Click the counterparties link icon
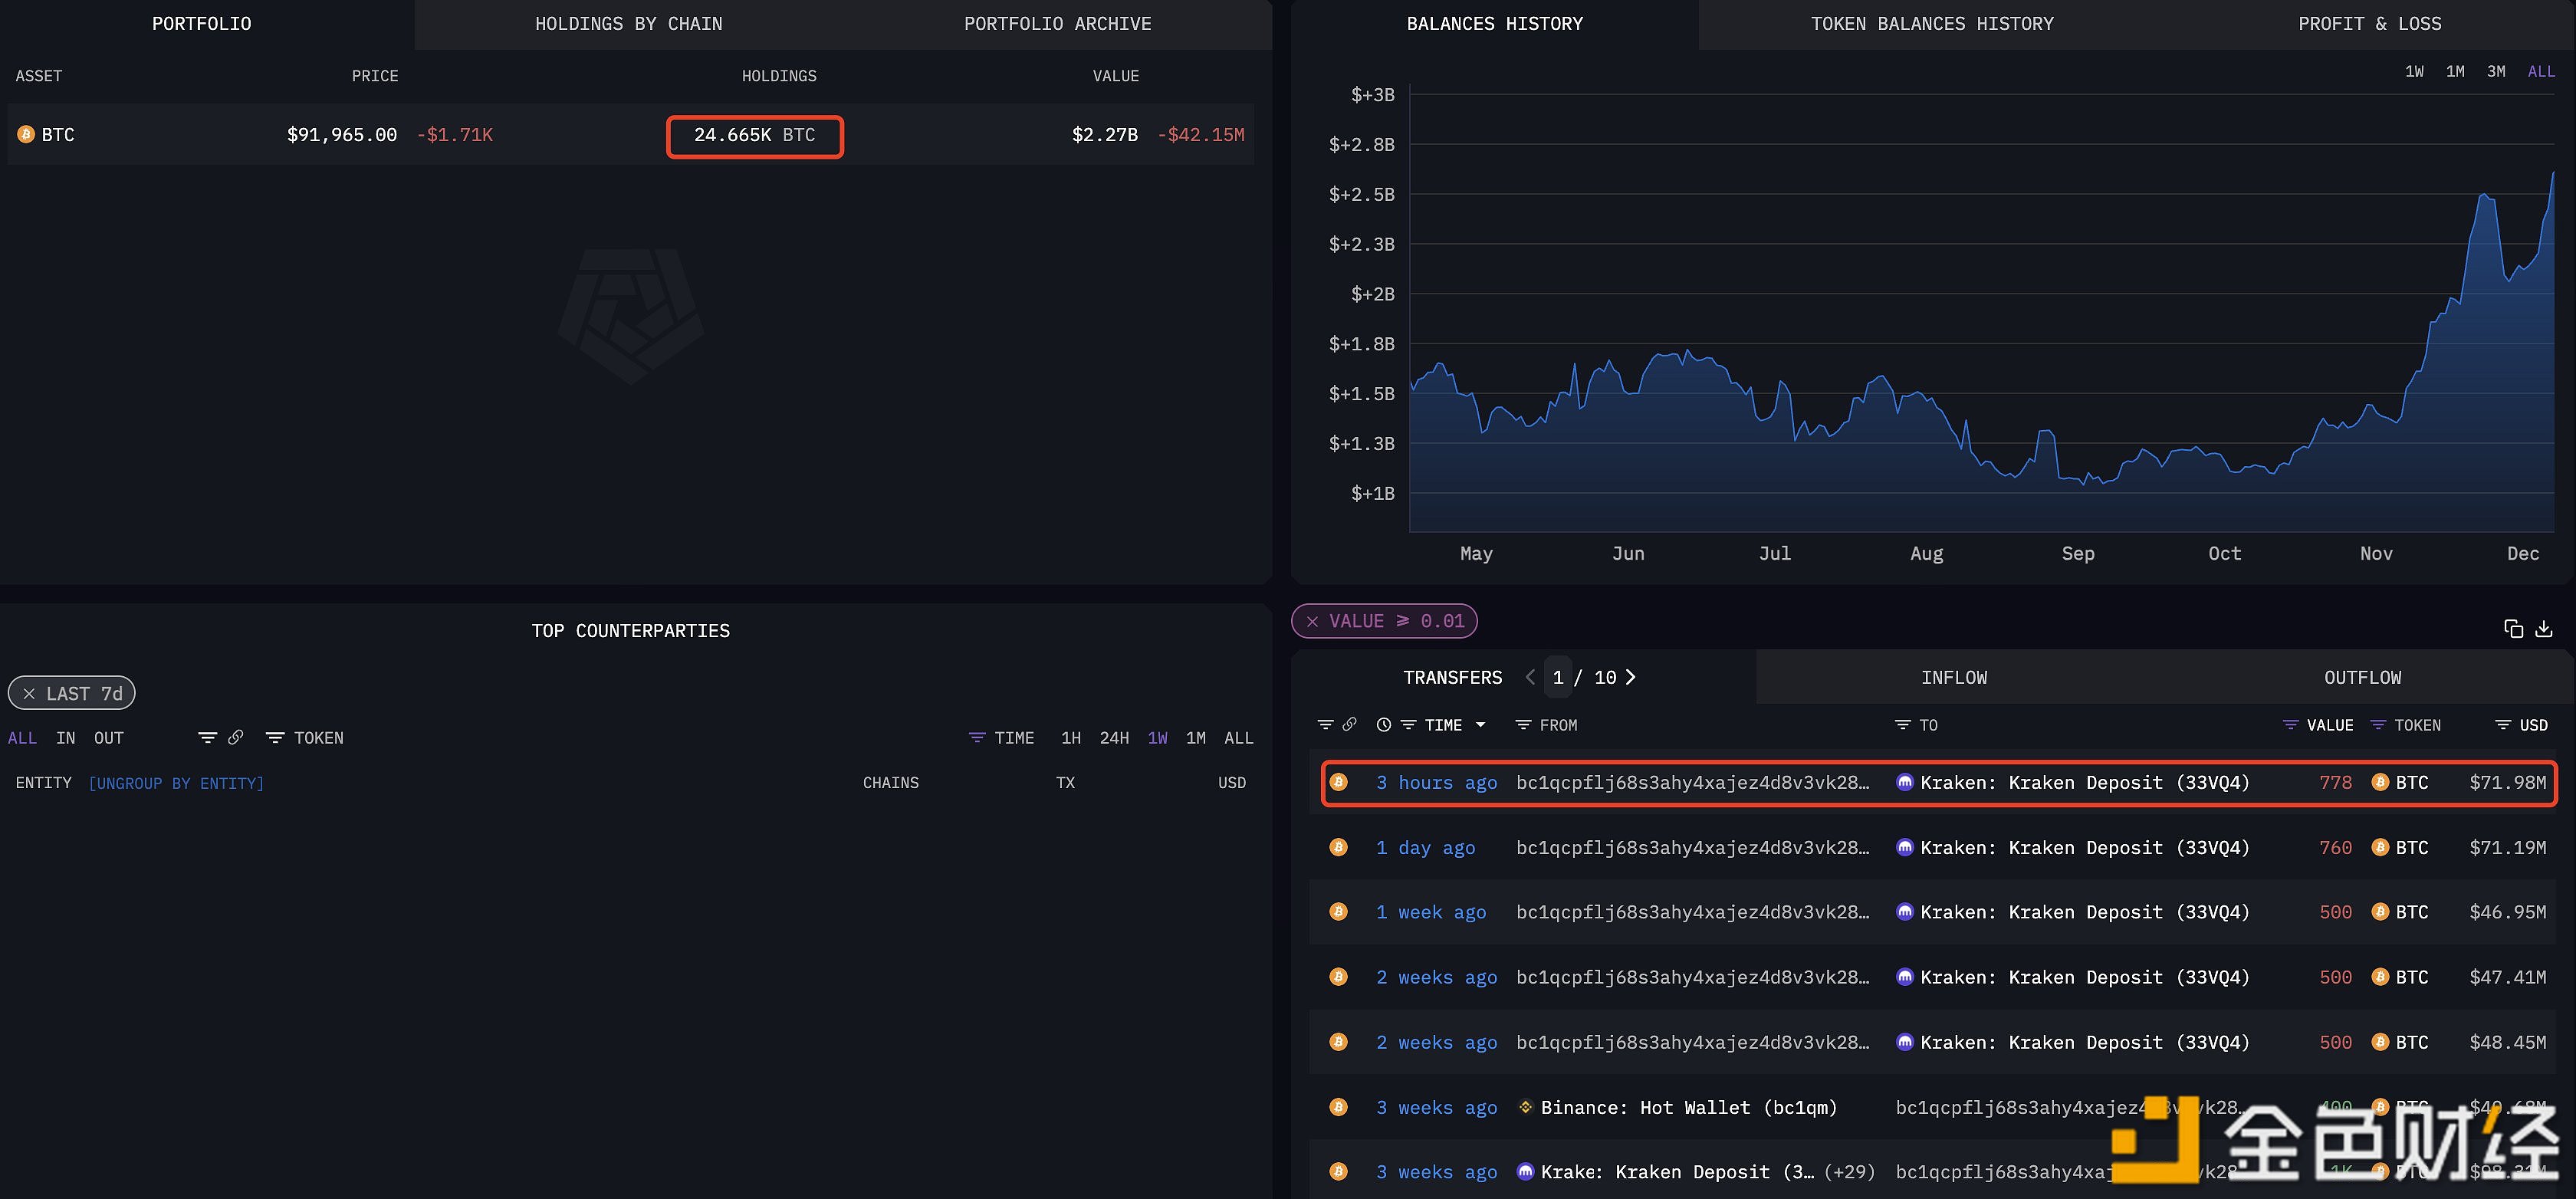 (235, 737)
